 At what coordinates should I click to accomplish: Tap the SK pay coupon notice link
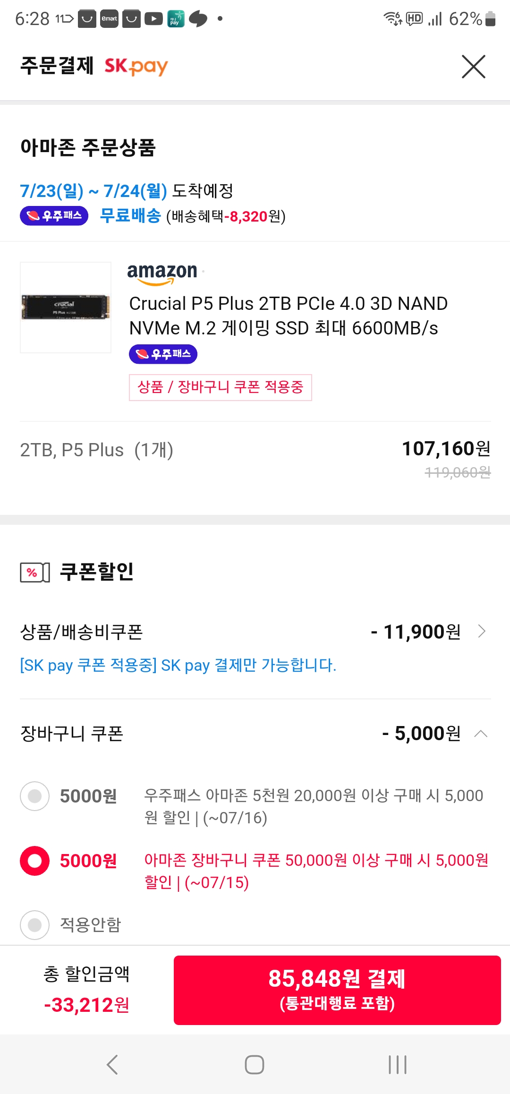[178, 665]
